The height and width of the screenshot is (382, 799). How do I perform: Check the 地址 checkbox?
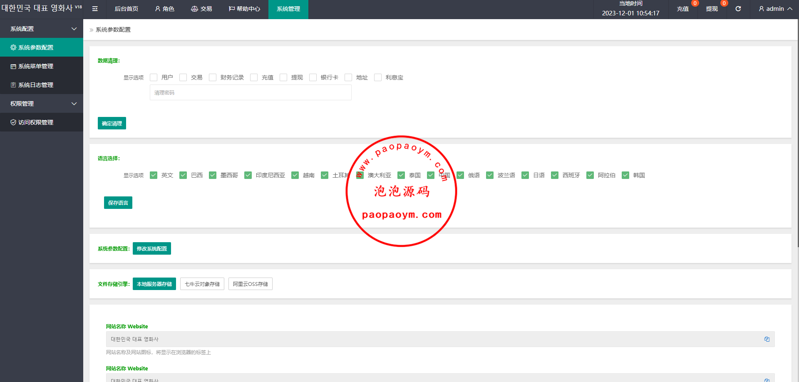tap(348, 77)
